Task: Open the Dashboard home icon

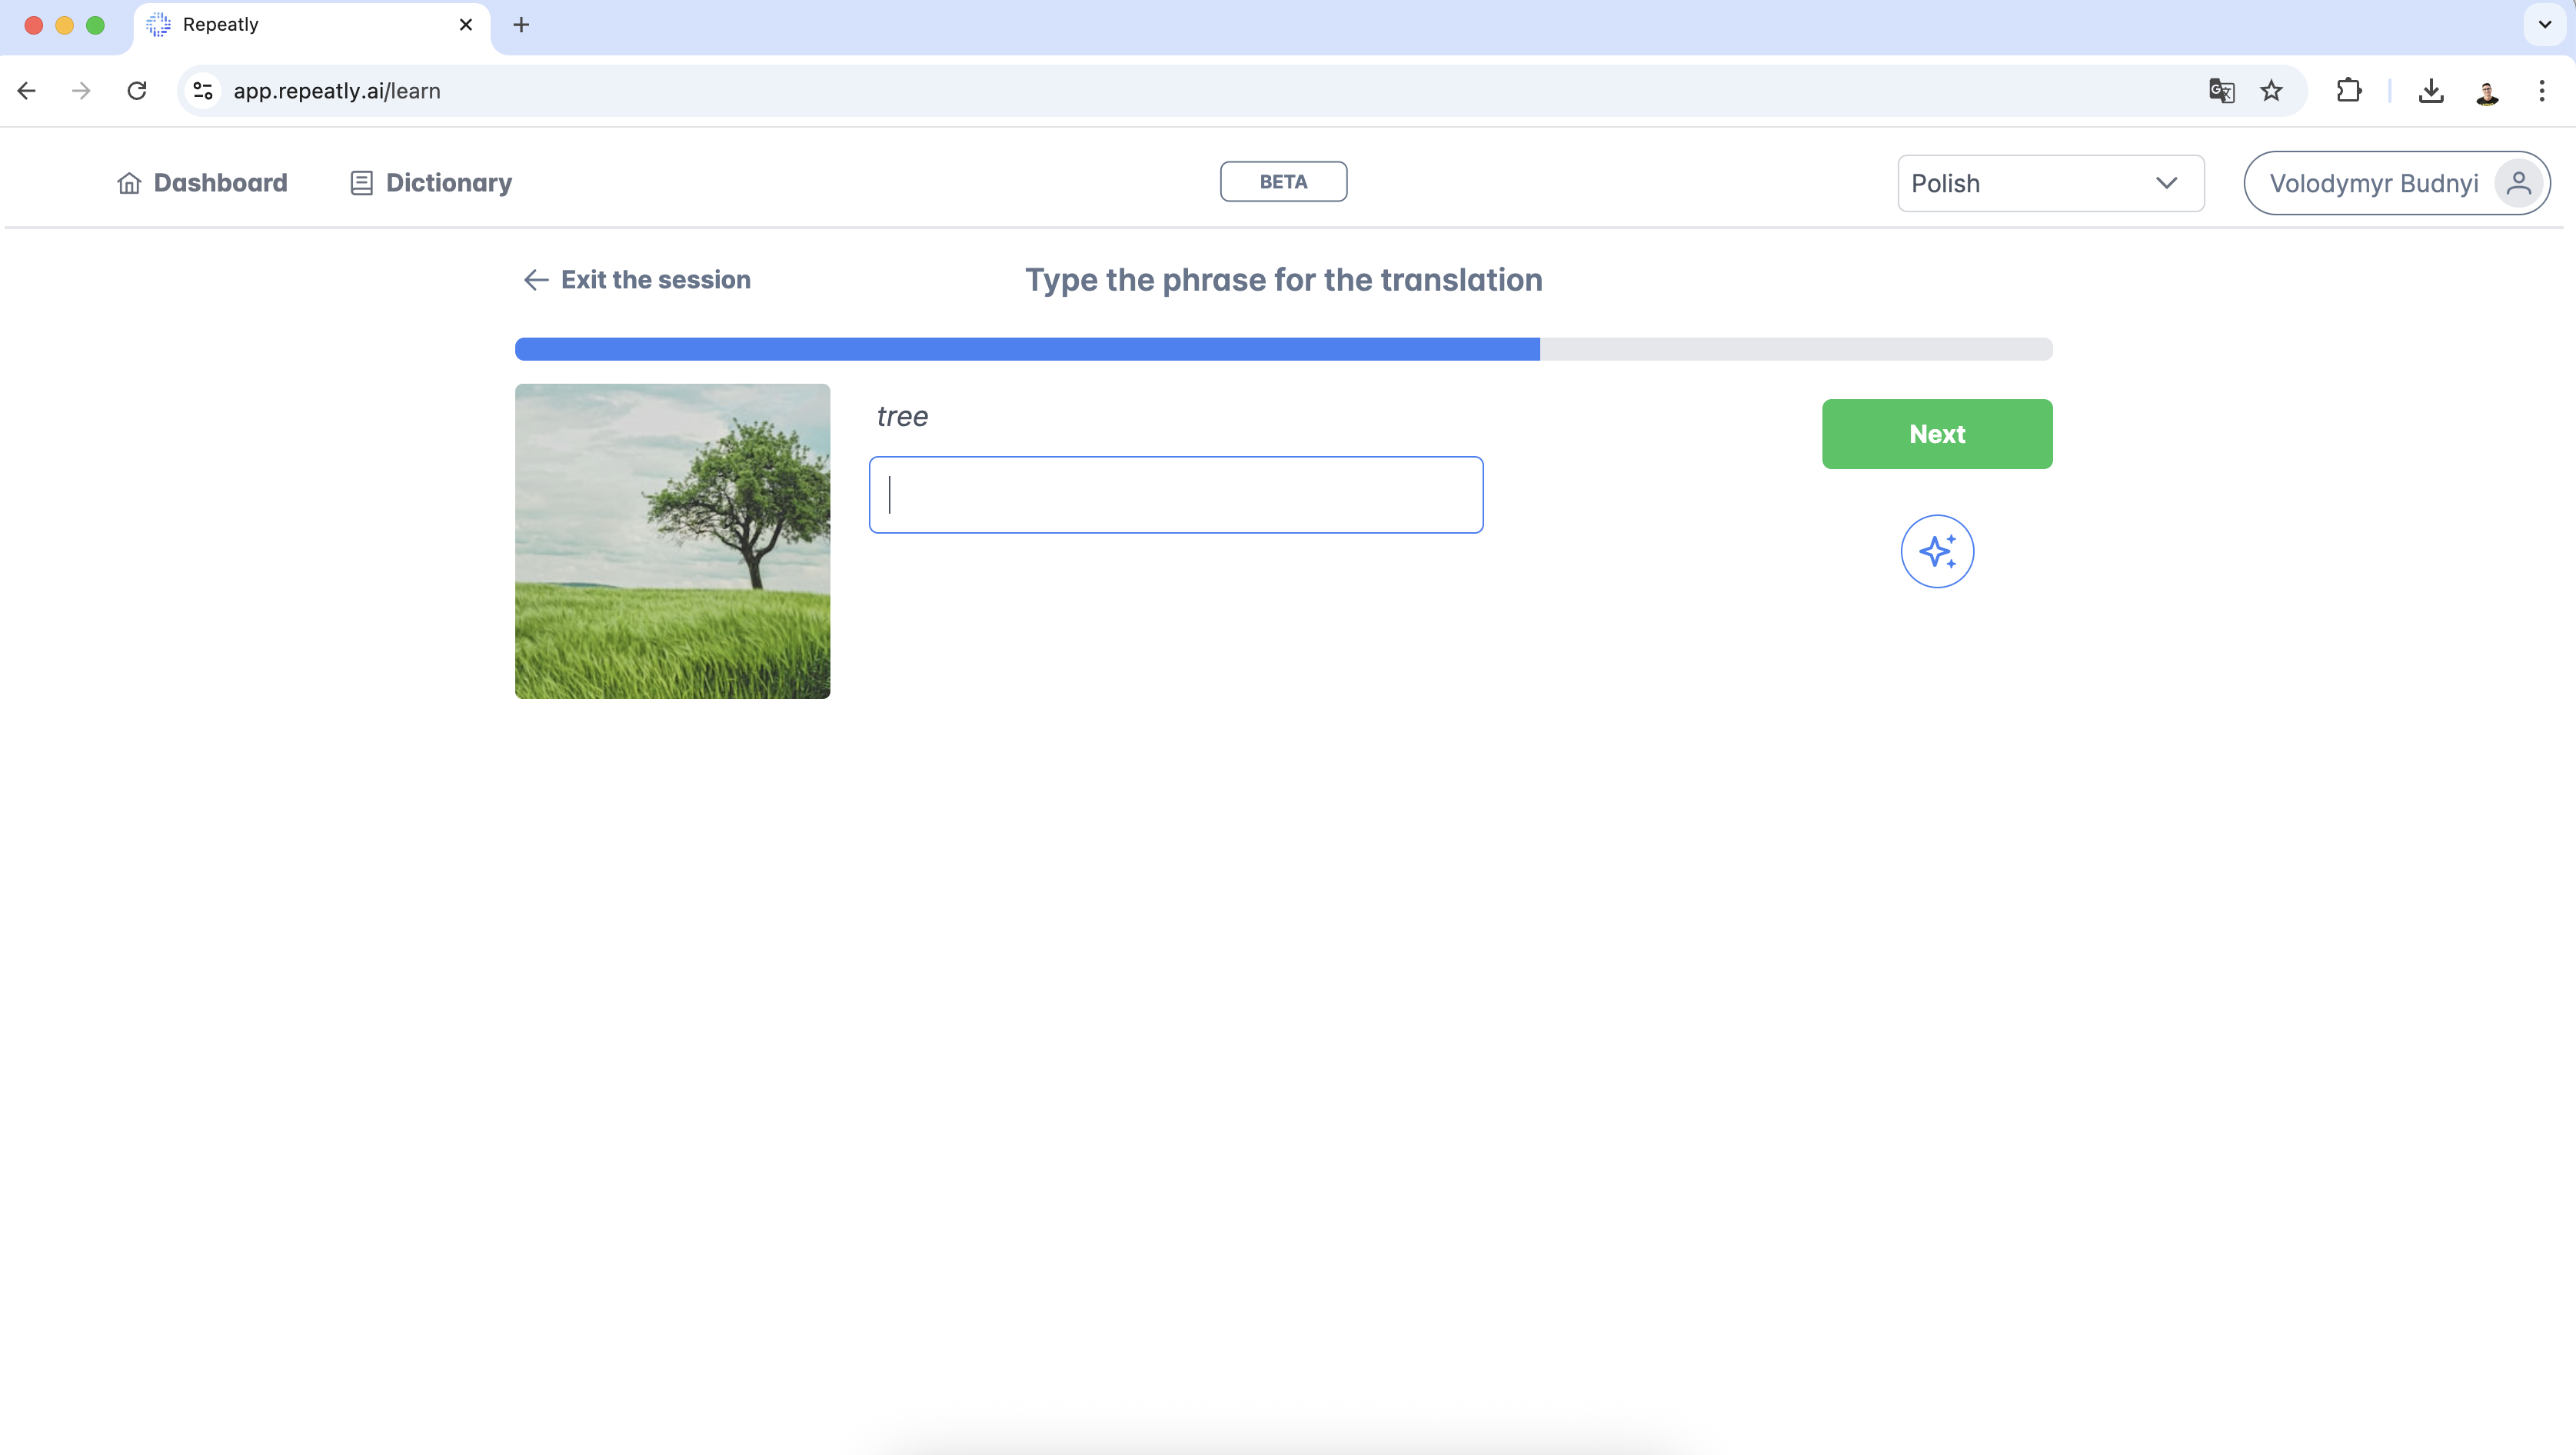Action: 129,183
